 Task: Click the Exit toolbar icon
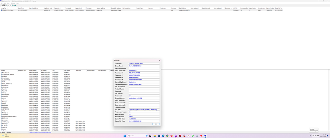(x=15, y=5)
